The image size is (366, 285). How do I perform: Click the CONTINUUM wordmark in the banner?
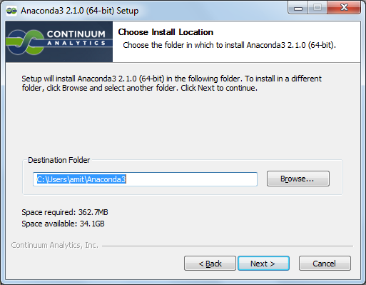[76, 34]
